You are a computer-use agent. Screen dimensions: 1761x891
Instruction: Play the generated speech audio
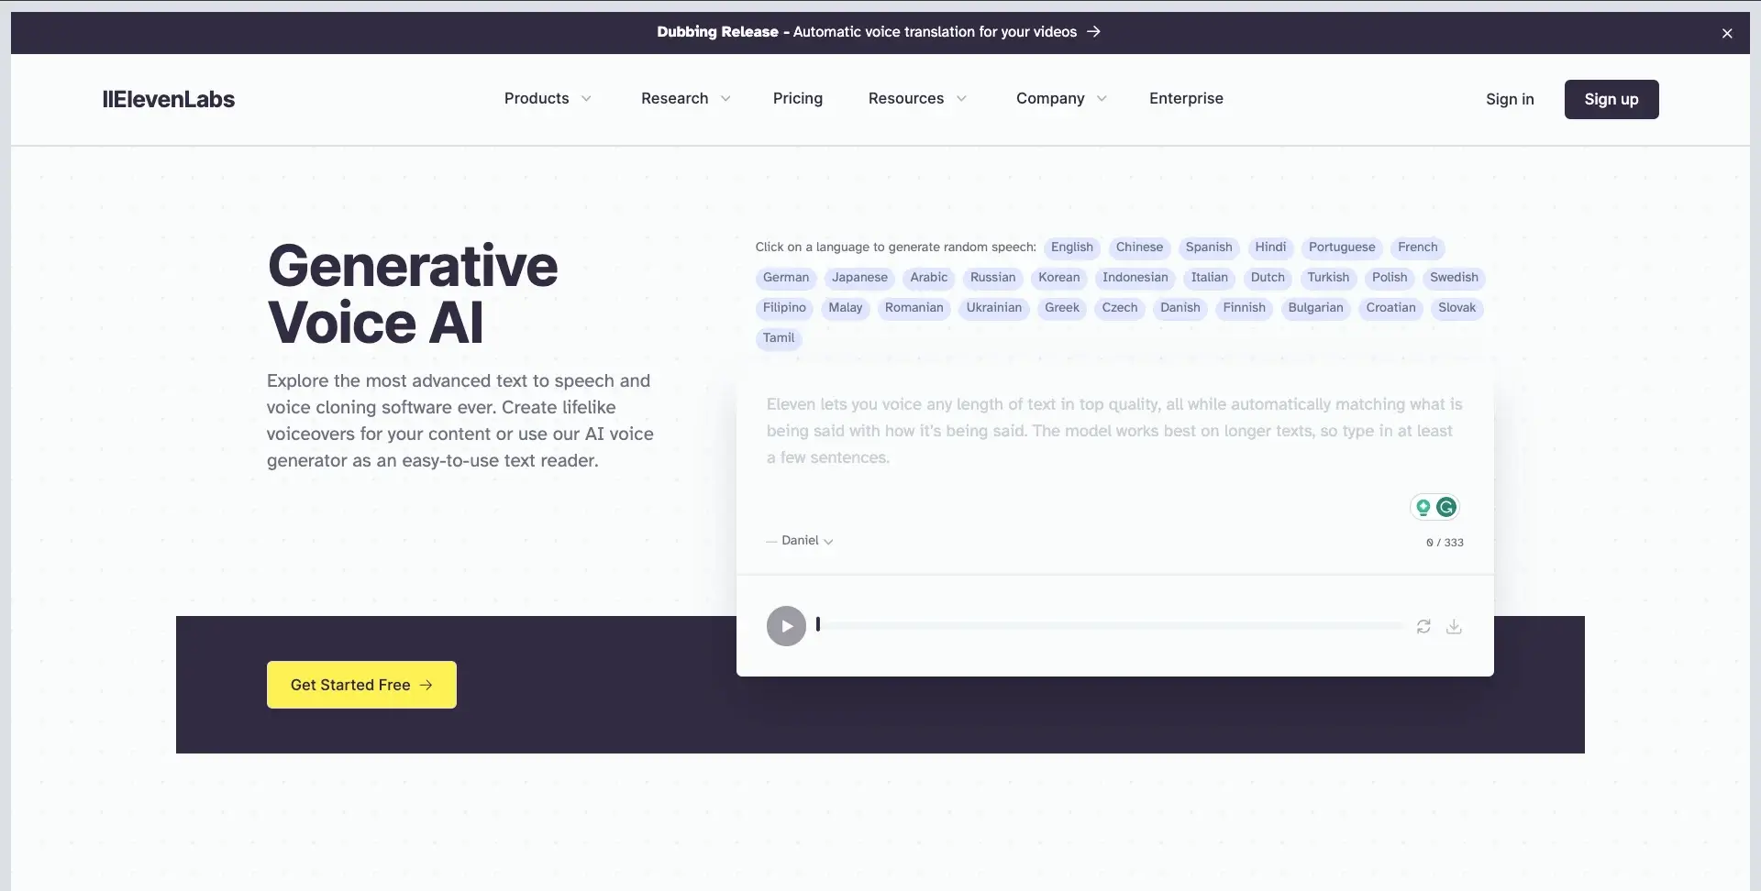pyautogui.click(x=786, y=626)
